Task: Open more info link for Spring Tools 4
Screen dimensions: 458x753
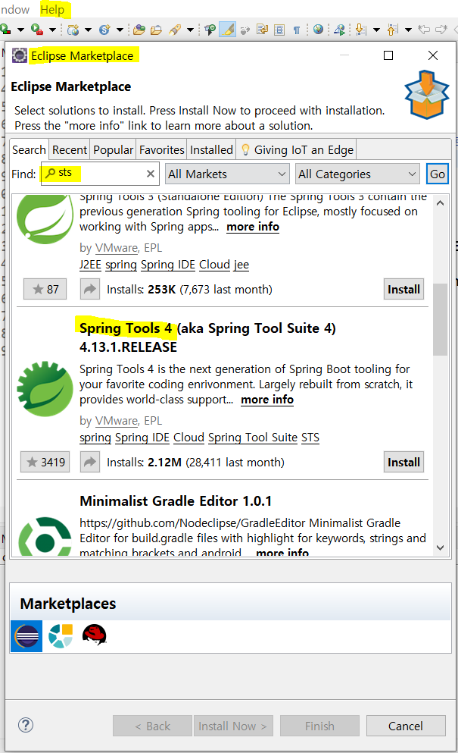Action: click(x=267, y=400)
